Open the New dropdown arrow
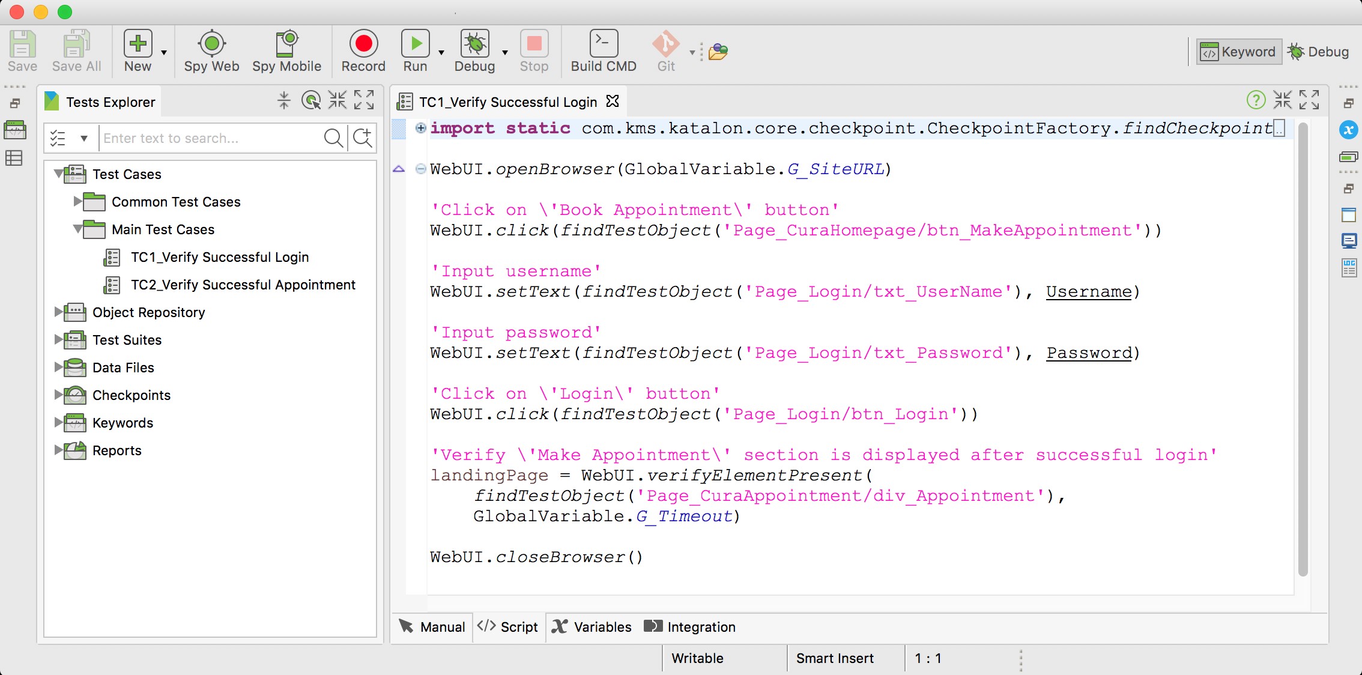The height and width of the screenshot is (675, 1362). point(164,53)
